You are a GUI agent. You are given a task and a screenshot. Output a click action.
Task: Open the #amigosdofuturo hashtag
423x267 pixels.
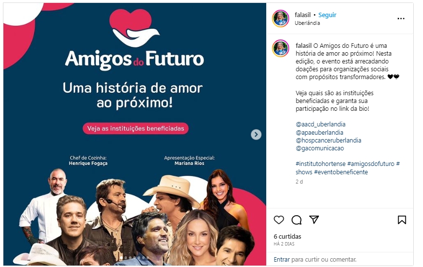coord(371,164)
